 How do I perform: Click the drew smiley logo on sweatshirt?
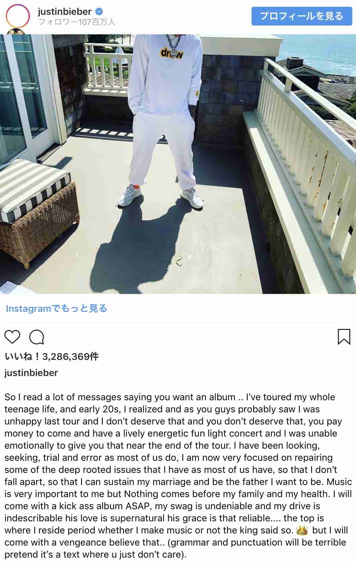172,53
